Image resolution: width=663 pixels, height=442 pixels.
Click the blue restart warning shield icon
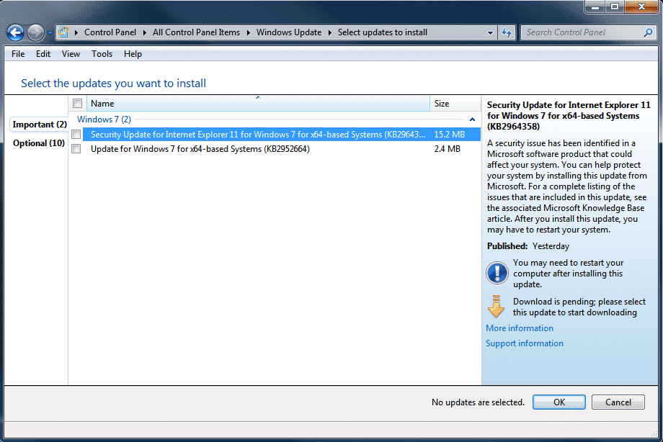497,273
